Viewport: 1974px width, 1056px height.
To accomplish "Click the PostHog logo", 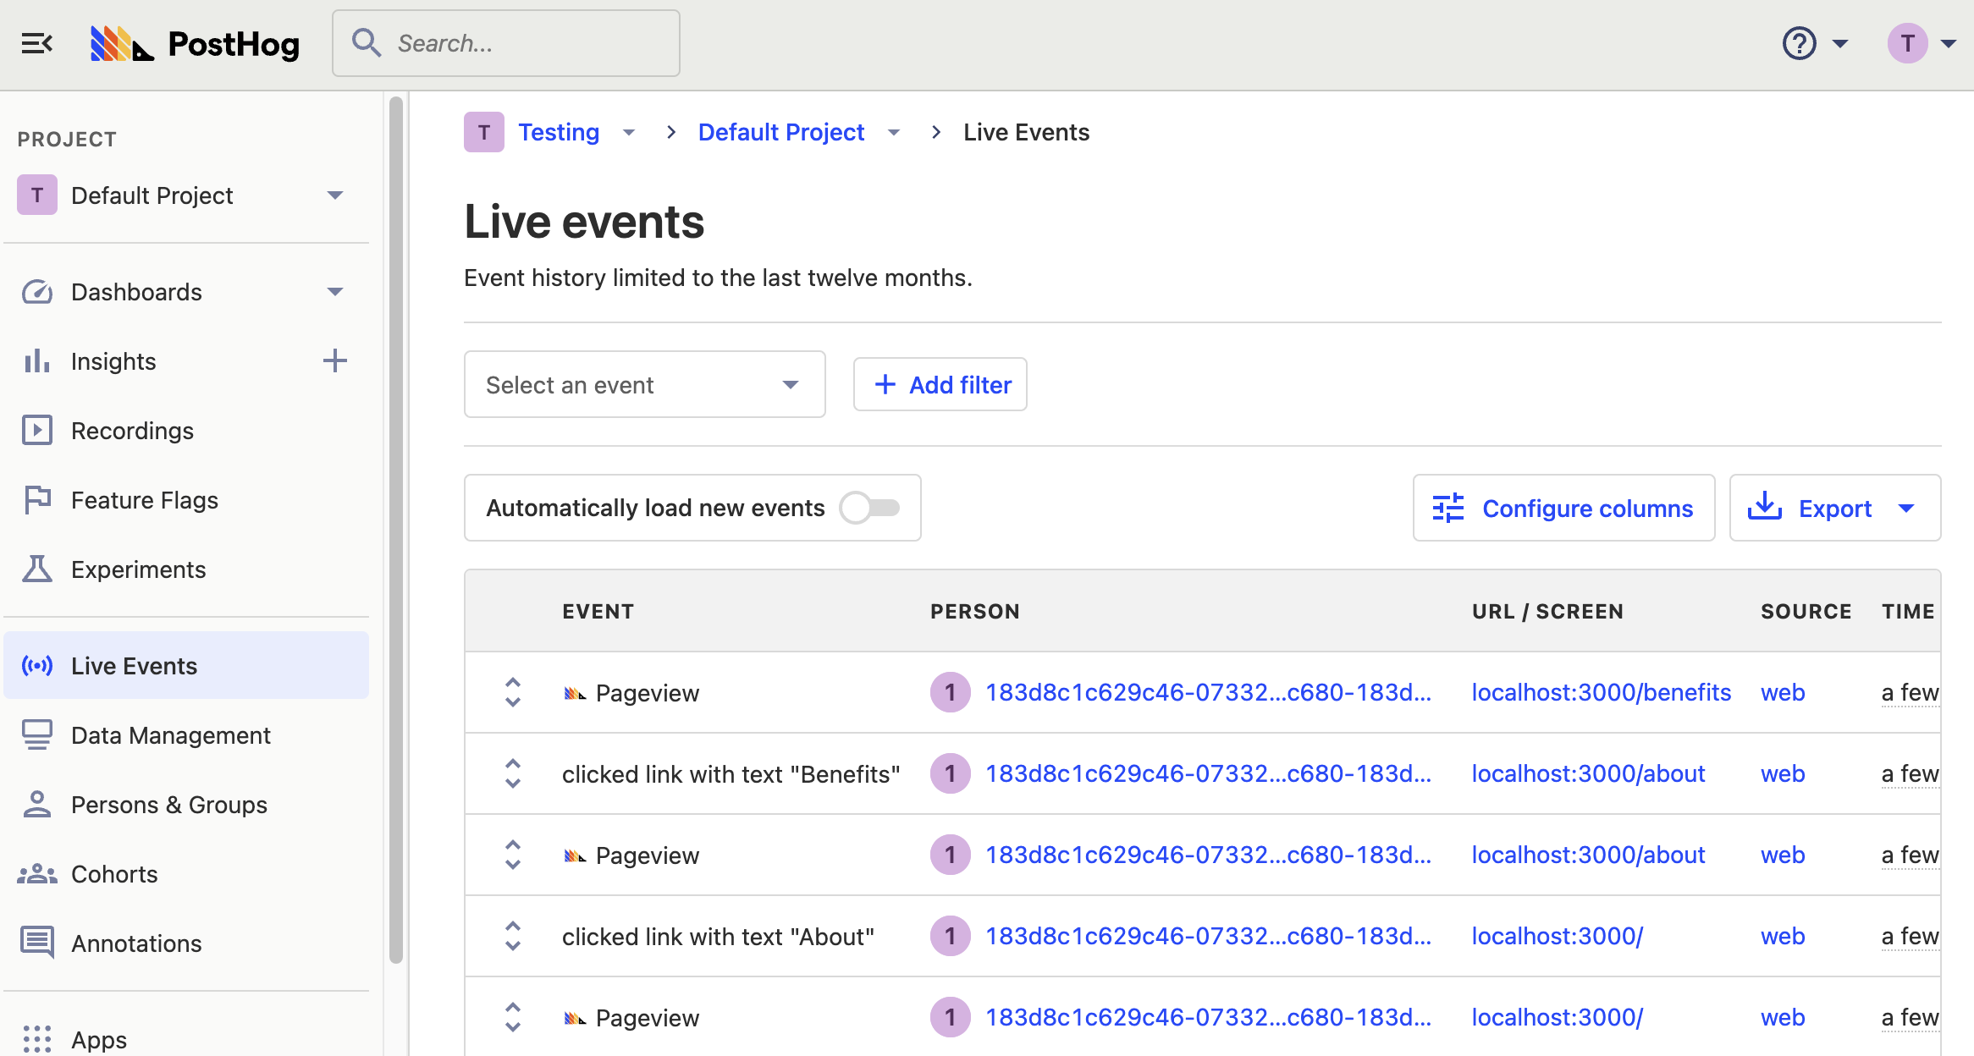I will coord(196,43).
